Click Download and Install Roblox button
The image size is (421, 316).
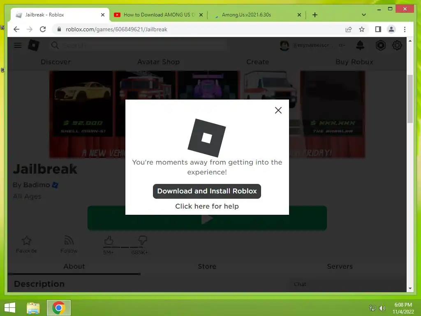point(207,191)
